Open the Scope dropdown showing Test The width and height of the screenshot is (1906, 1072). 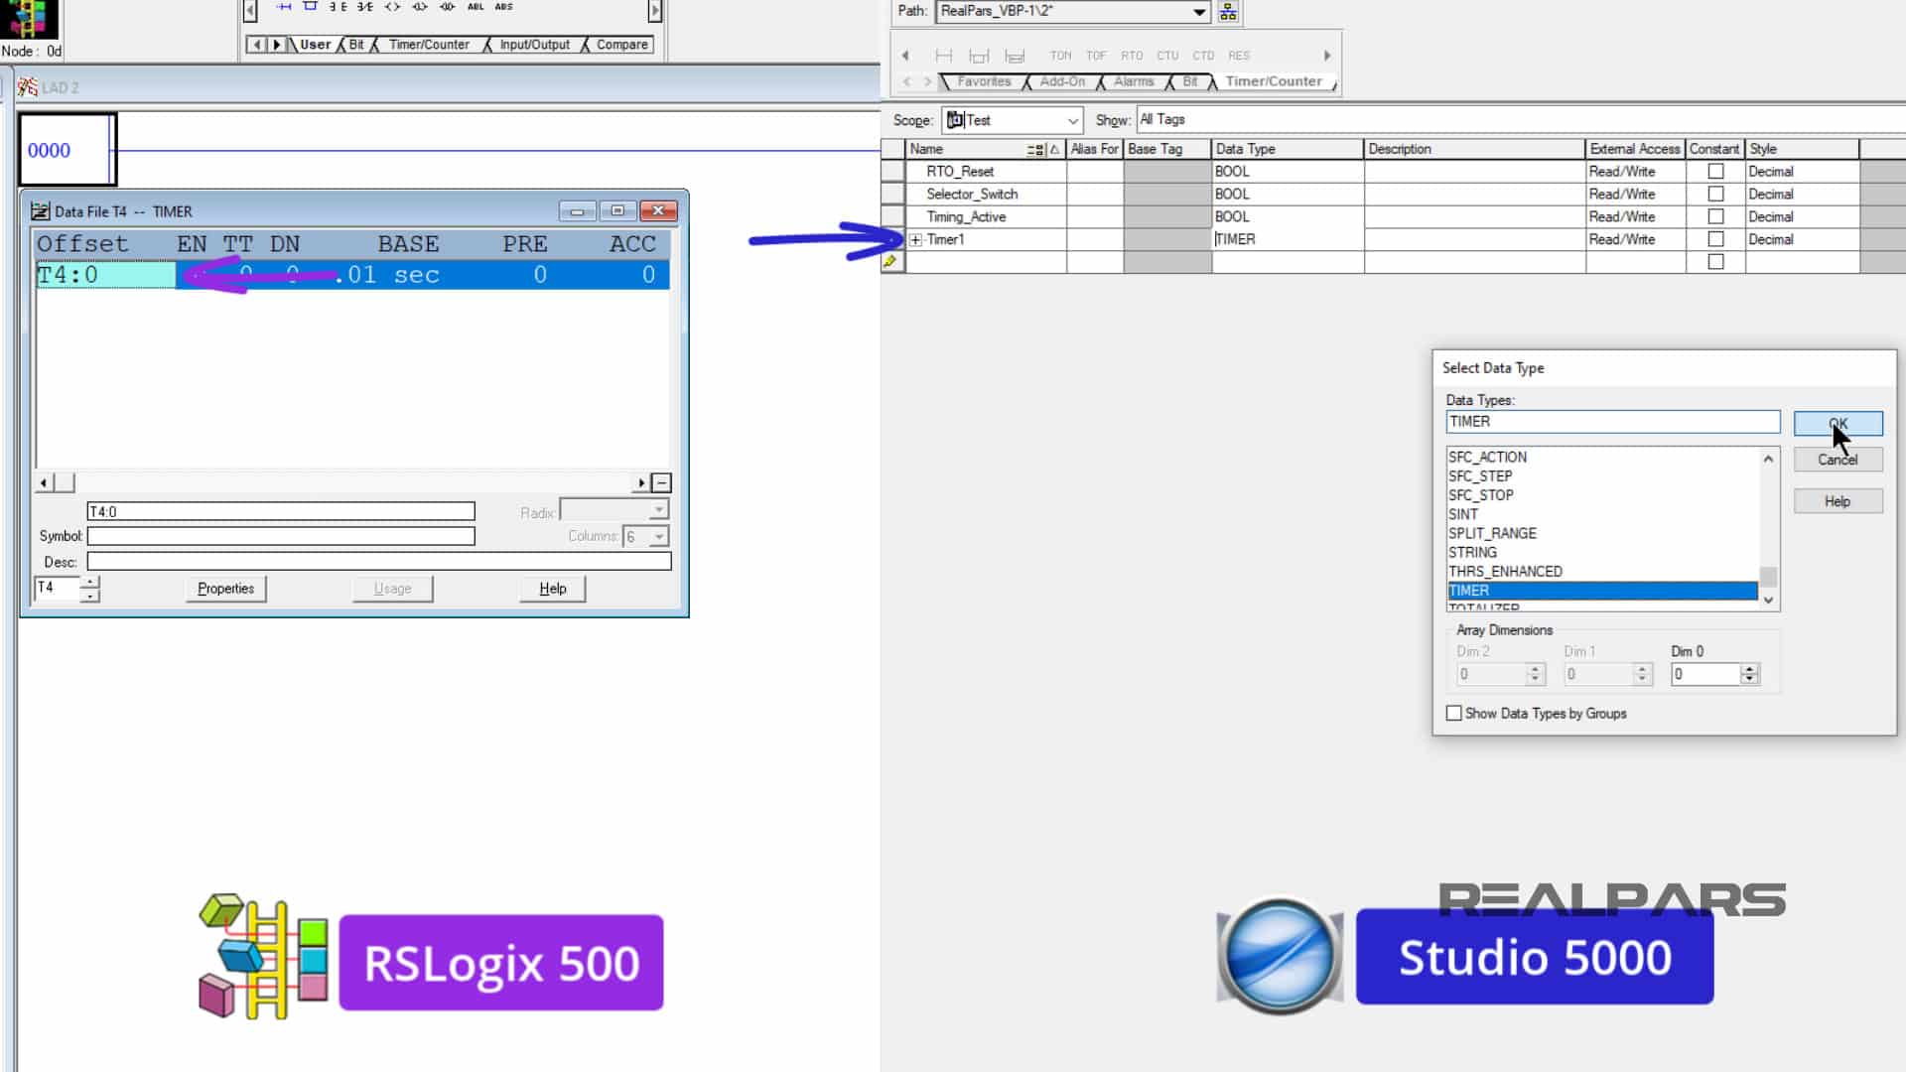pos(1071,120)
